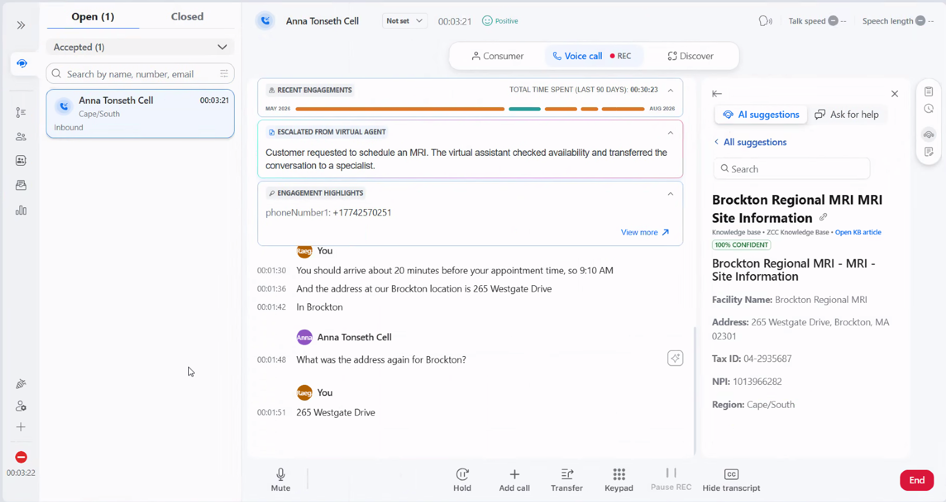The height and width of the screenshot is (502, 946).
Task: Collapse the Escalated From Virtual Agent section
Action: 670,132
